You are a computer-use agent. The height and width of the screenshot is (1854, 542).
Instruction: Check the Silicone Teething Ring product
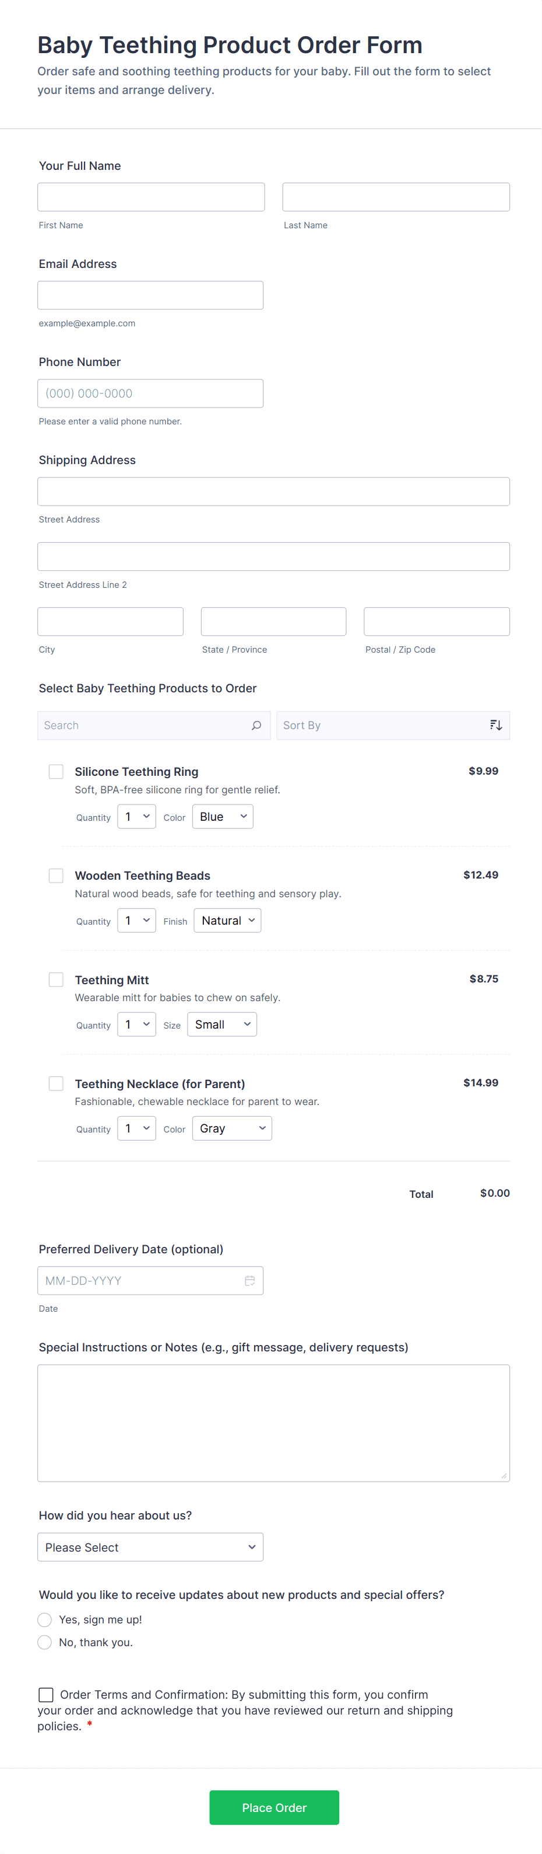(56, 772)
